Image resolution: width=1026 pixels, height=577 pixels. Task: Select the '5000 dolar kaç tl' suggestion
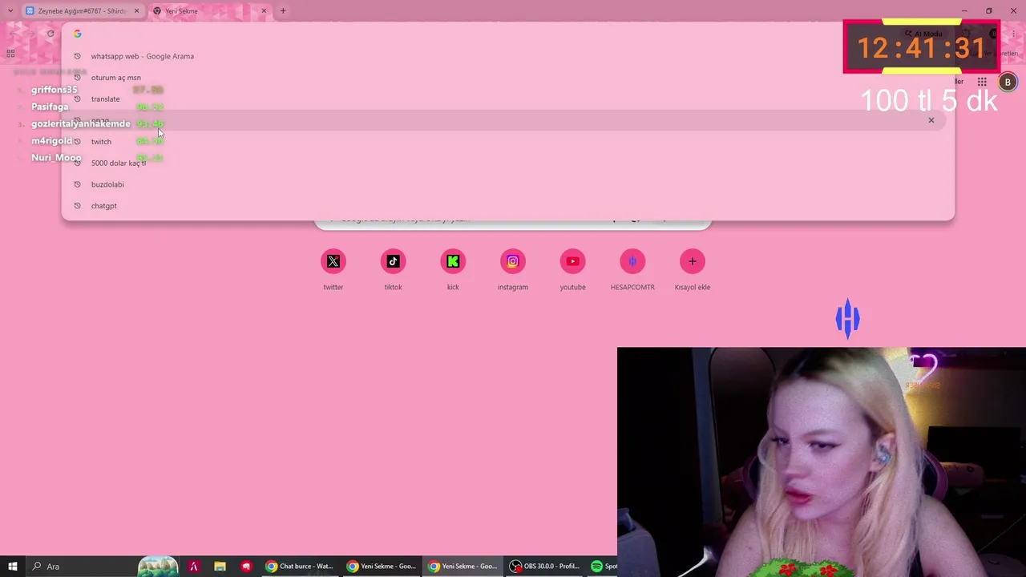pyautogui.click(x=508, y=163)
